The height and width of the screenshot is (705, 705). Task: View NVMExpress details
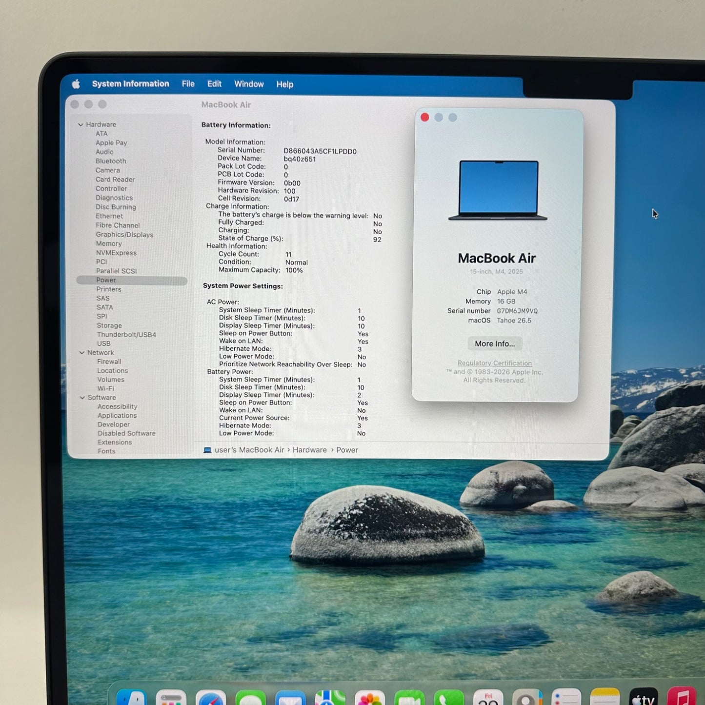click(x=116, y=253)
